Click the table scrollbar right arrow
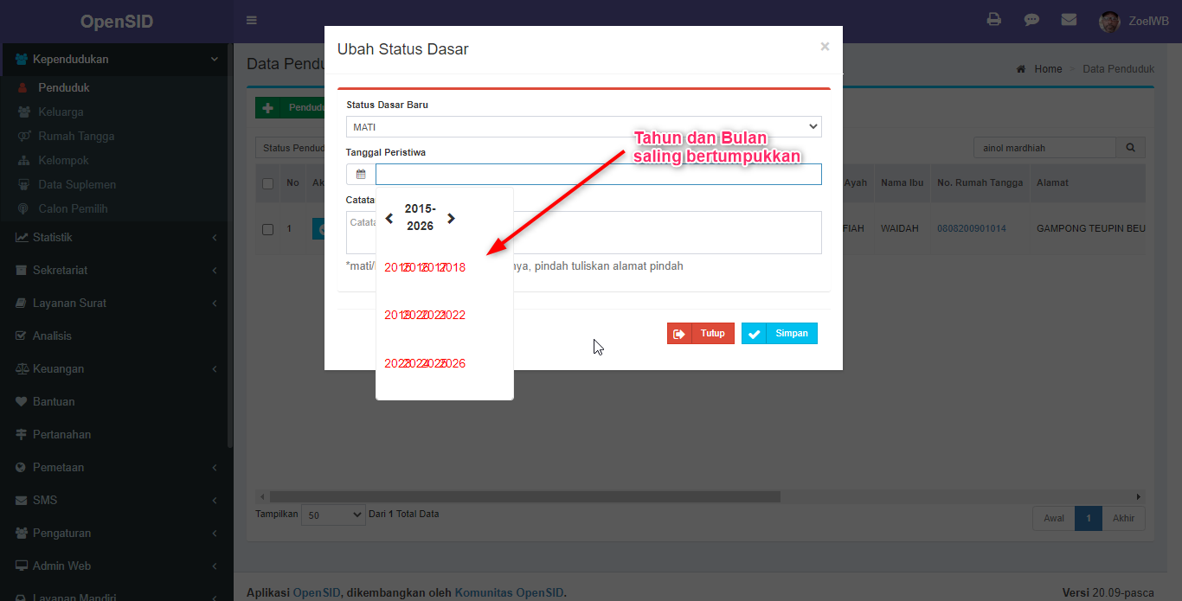This screenshot has width=1182, height=601. [1140, 497]
